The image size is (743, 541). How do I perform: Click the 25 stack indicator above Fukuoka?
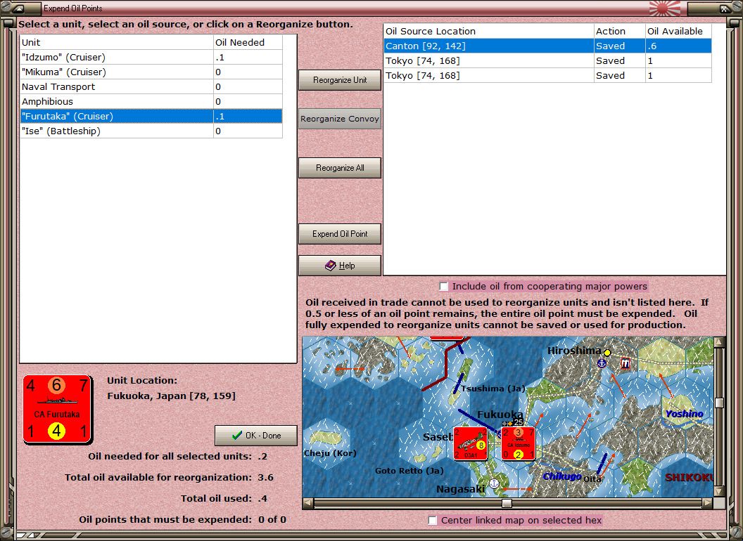(519, 422)
